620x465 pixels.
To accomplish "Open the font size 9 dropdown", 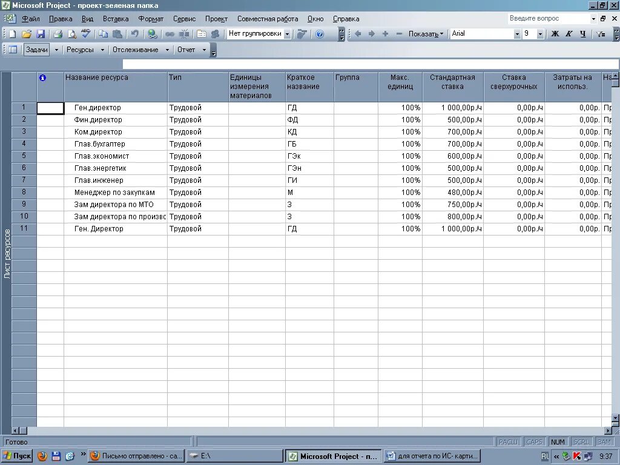I will [x=540, y=34].
